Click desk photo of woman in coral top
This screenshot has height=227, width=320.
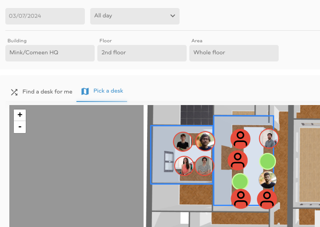click(184, 166)
